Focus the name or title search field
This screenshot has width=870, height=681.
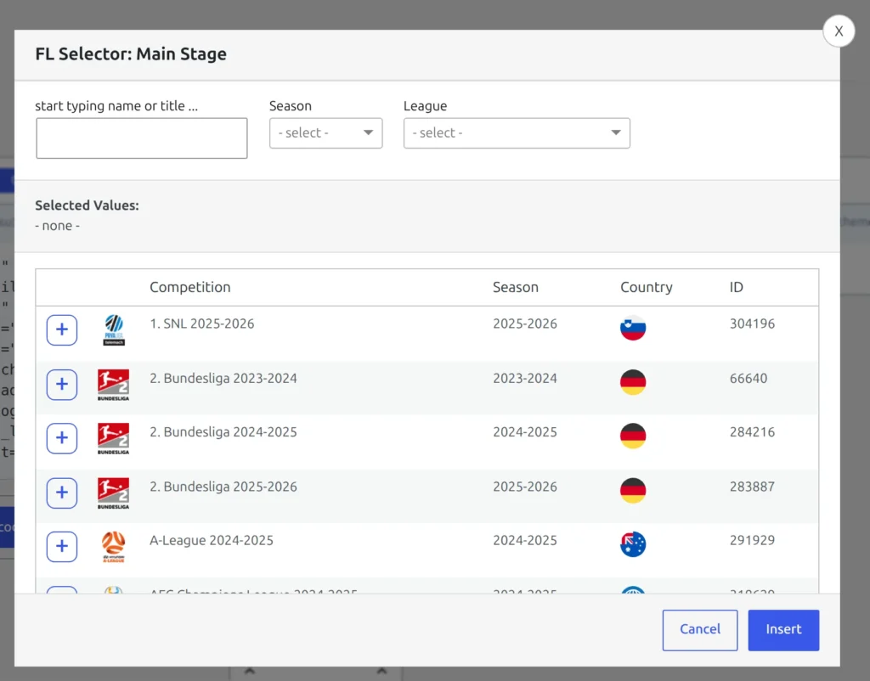(142, 138)
